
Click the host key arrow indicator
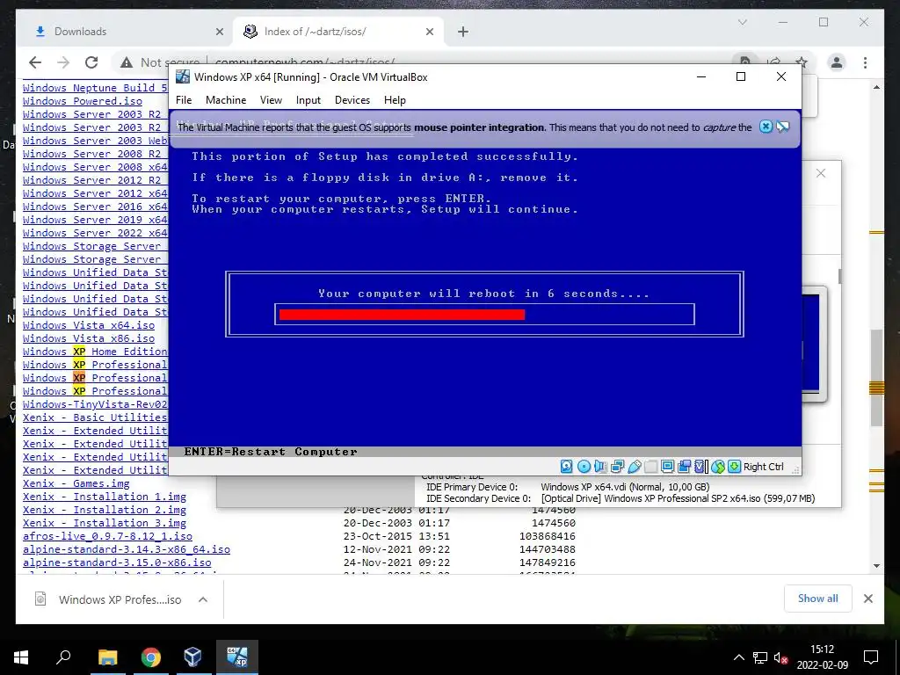click(x=734, y=467)
